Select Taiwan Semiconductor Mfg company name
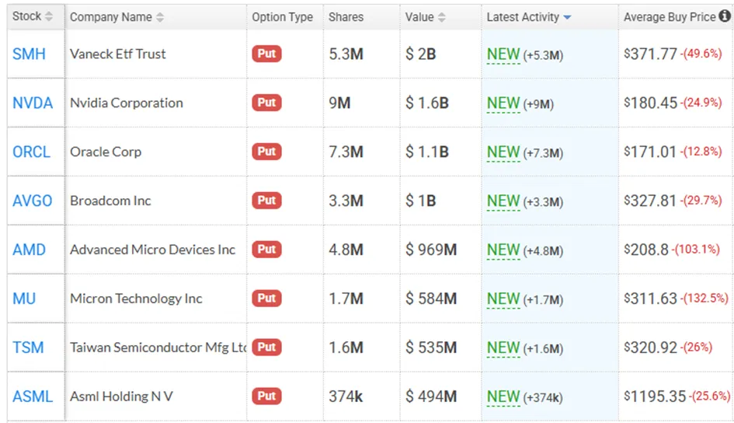Image resolution: width=734 pixels, height=423 pixels. point(158,348)
